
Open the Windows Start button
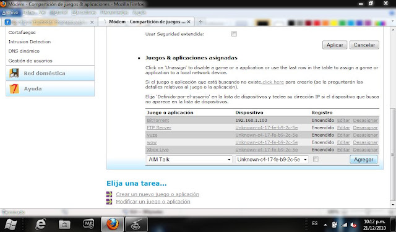coord(11,224)
